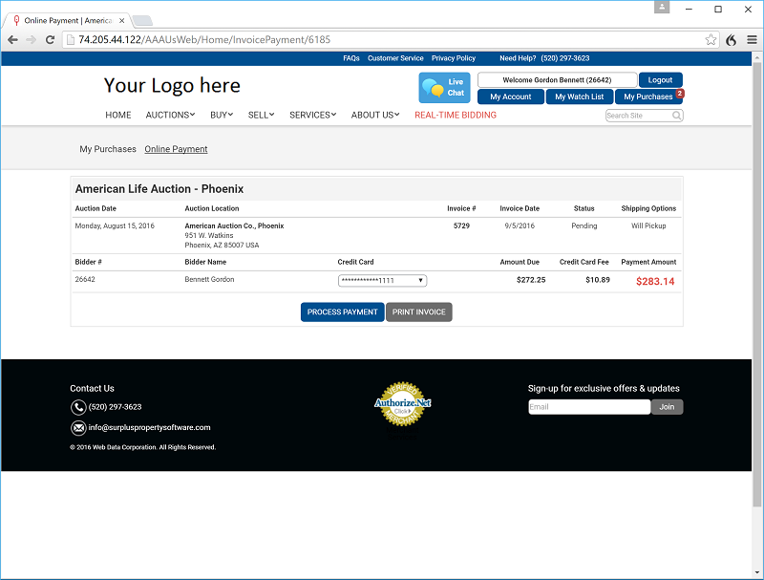Open Privacy Policy link
The image size is (764, 580).
click(x=454, y=58)
